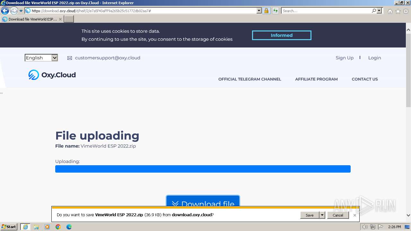Expand the Save options dropdown arrow

(x=322, y=215)
